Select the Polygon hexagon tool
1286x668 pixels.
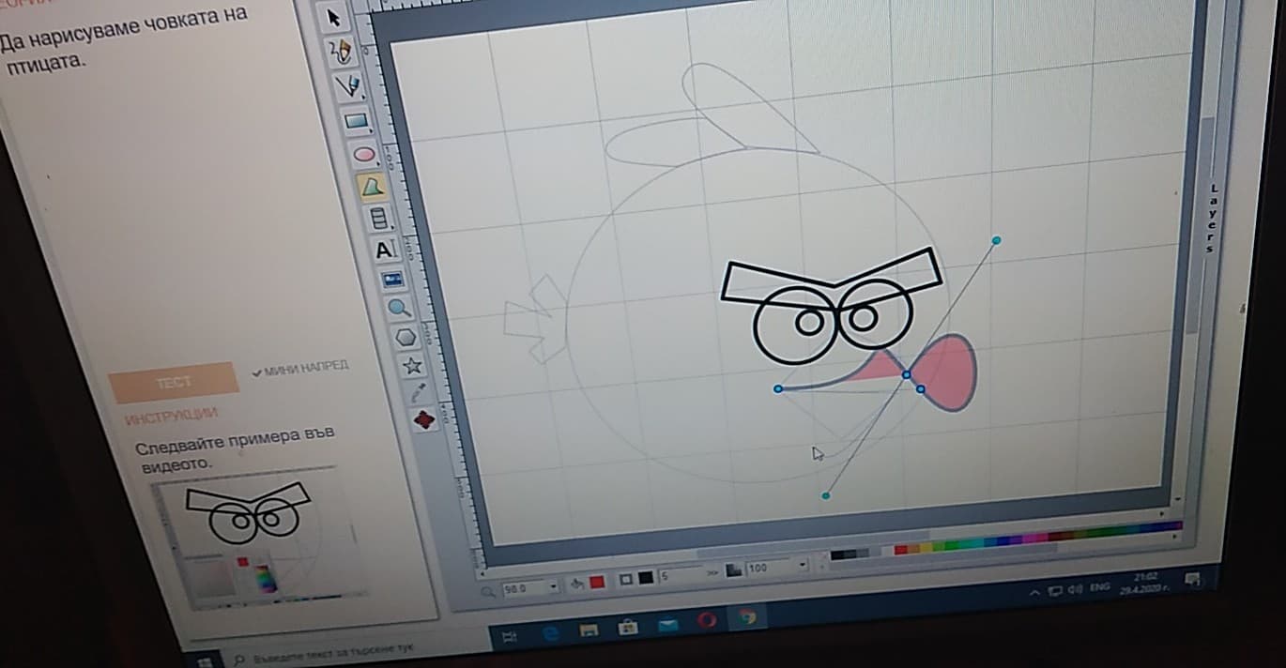coord(406,336)
